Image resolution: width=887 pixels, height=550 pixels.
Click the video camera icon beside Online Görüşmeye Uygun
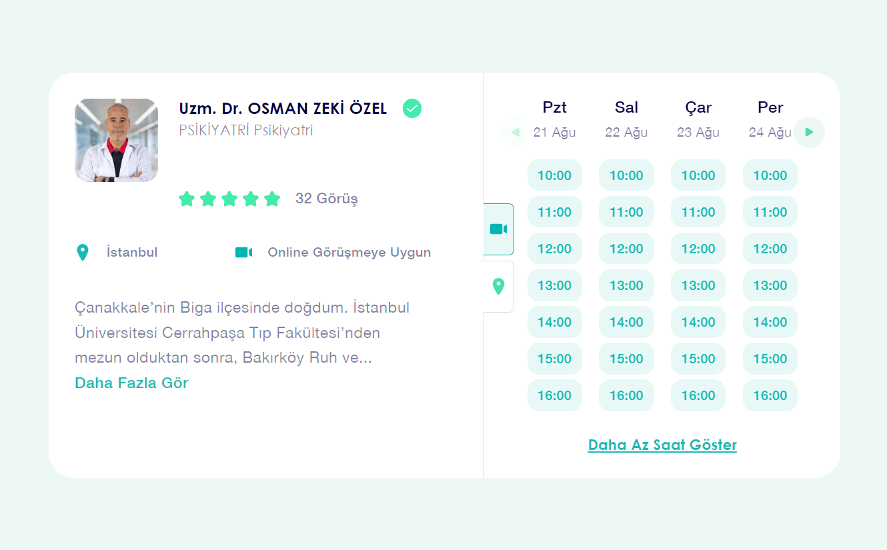pyautogui.click(x=243, y=253)
